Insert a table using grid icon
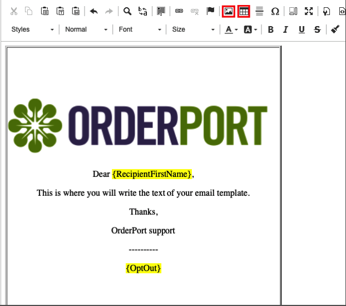 [244, 11]
